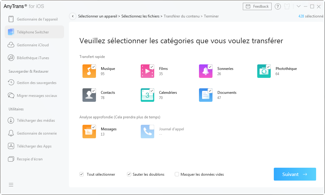Click the Calendriers calendar icon
The height and width of the screenshot is (195, 325).
pos(147,95)
